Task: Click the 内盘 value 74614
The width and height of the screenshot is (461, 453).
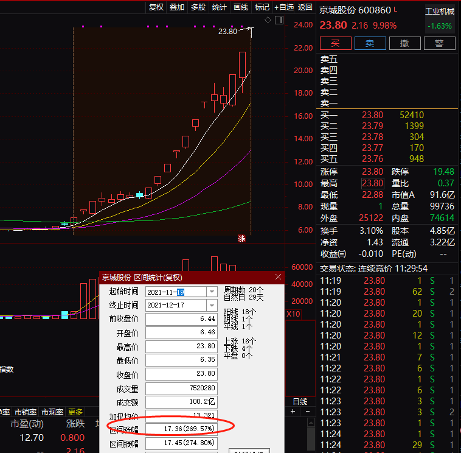Action: coord(442,218)
